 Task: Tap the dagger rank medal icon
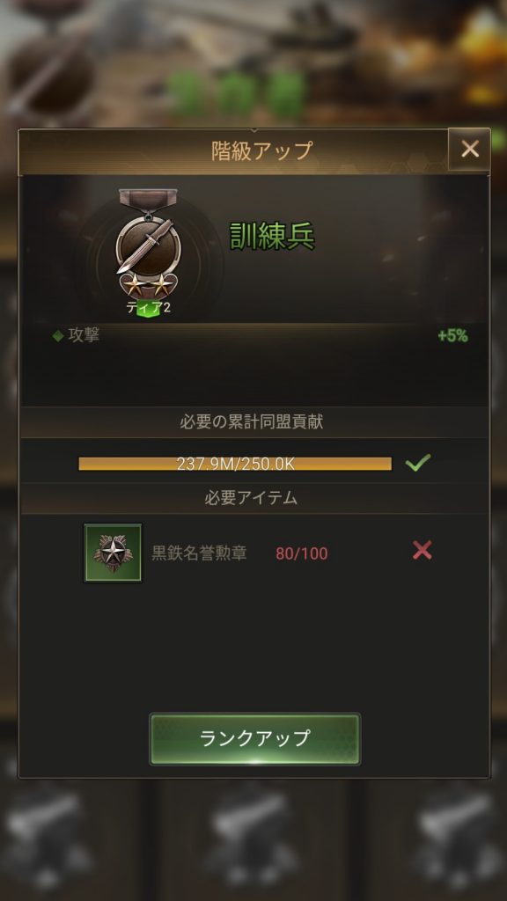(x=148, y=241)
